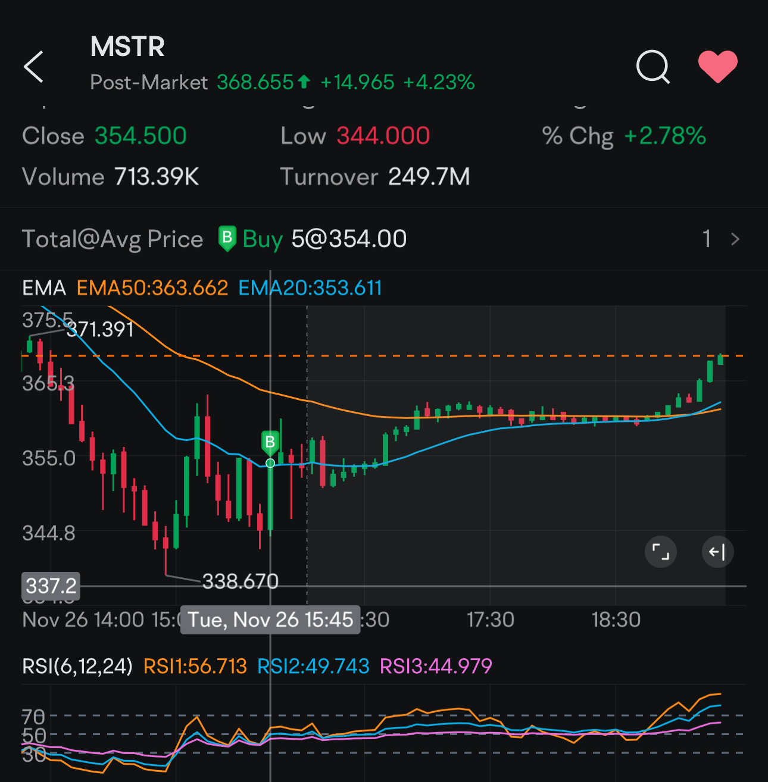Tap the jump-to-latest arrow icon
Image resolution: width=768 pixels, height=782 pixels.
click(717, 552)
